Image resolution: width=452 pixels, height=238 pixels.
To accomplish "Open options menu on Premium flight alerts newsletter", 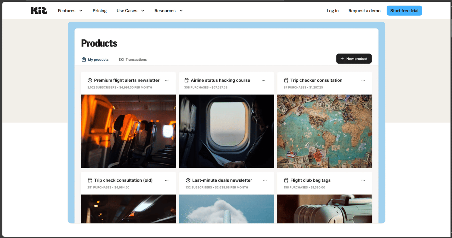I will [x=167, y=80].
